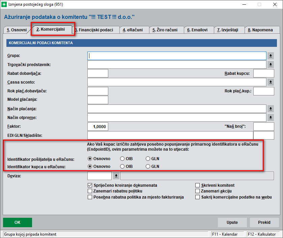Tick Zanemari rabatnu politiku checkbox

(90, 191)
